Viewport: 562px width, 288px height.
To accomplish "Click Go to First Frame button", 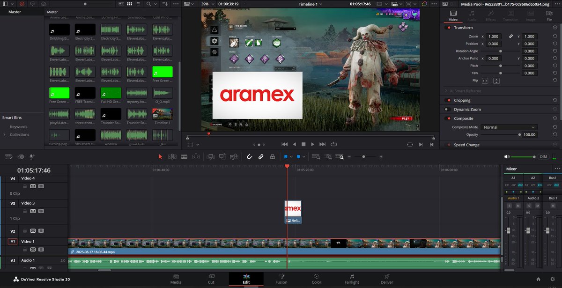I will click(284, 144).
